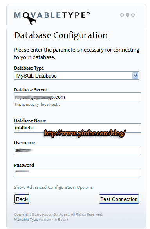Viewport: 150px width, 229px height.
Task: Click the Test Connection button
Action: coord(119,199)
